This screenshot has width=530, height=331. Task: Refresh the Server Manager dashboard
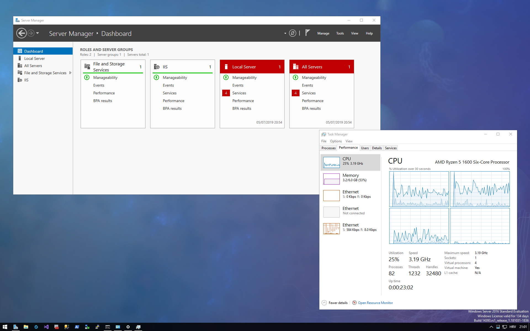click(293, 33)
